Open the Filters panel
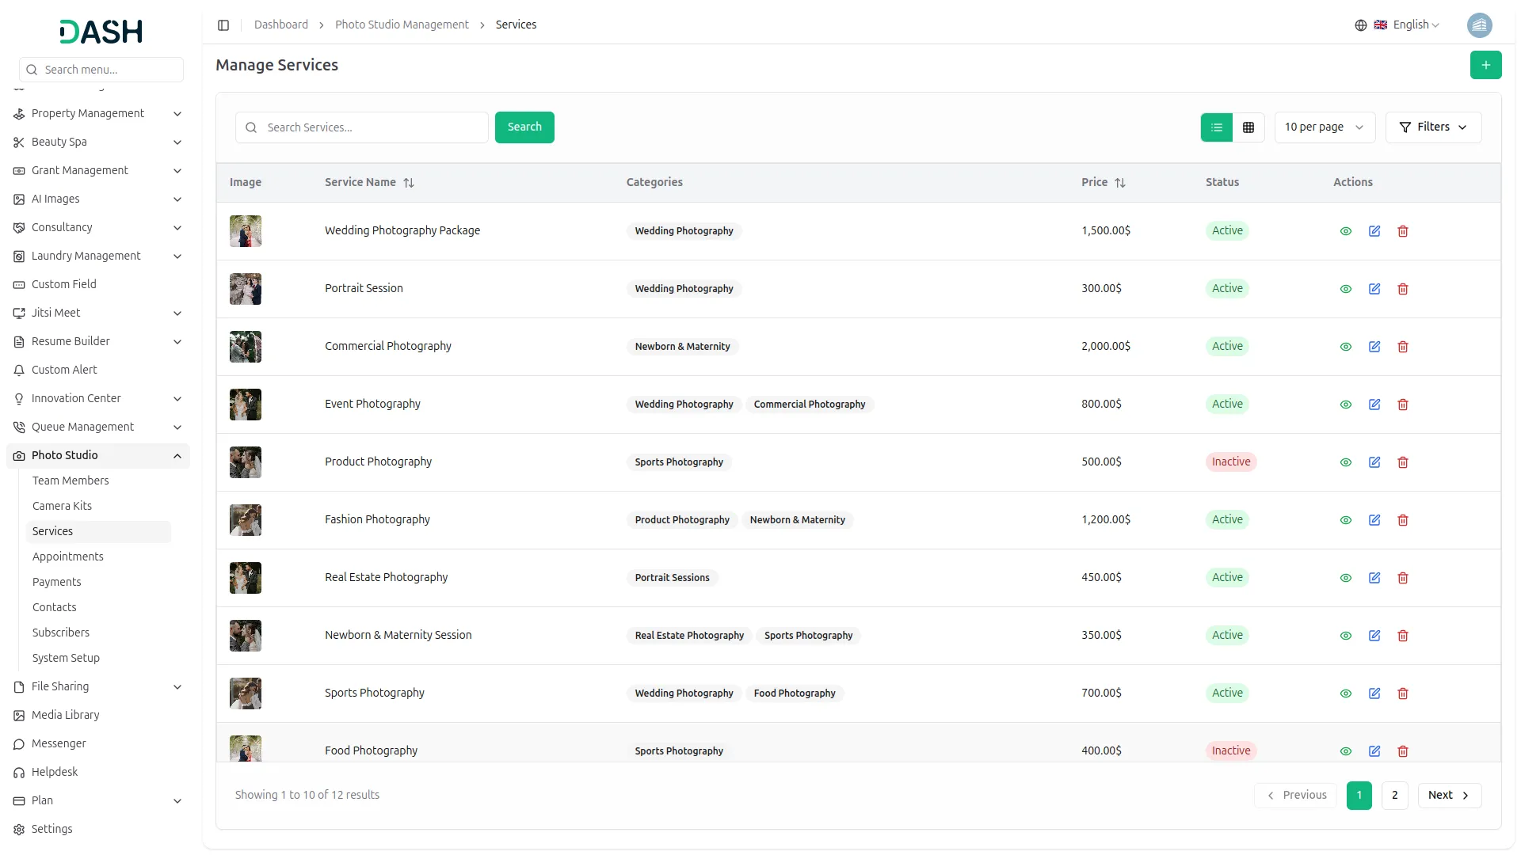This screenshot has height=855, width=1521. click(x=1433, y=127)
